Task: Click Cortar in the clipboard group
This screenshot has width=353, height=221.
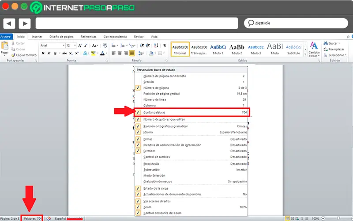Action: [x=18, y=43]
